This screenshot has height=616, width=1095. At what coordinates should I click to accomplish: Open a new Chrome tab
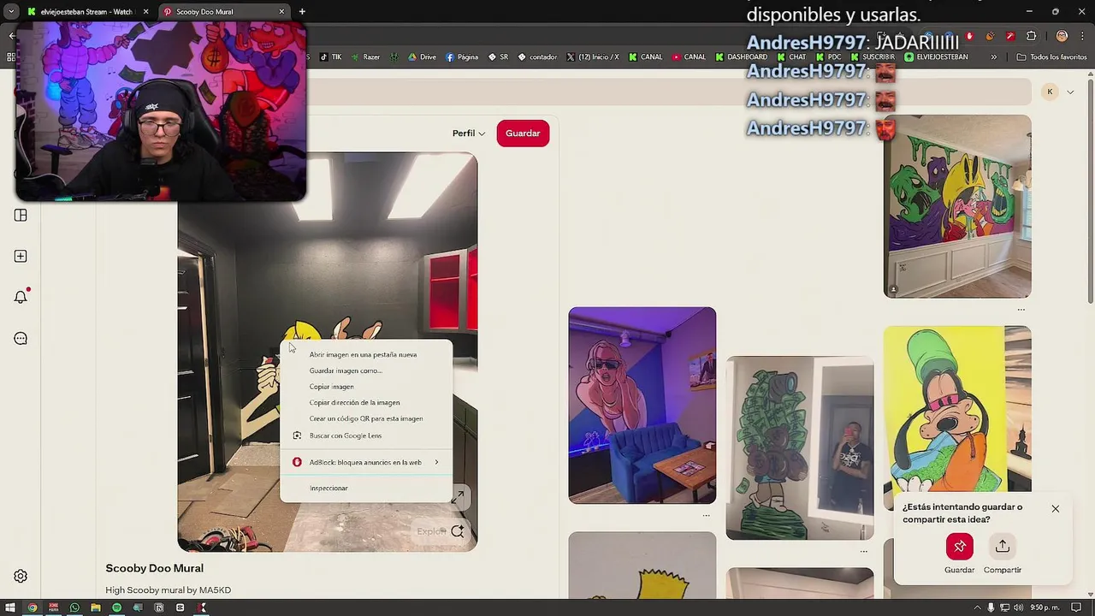[x=302, y=12]
